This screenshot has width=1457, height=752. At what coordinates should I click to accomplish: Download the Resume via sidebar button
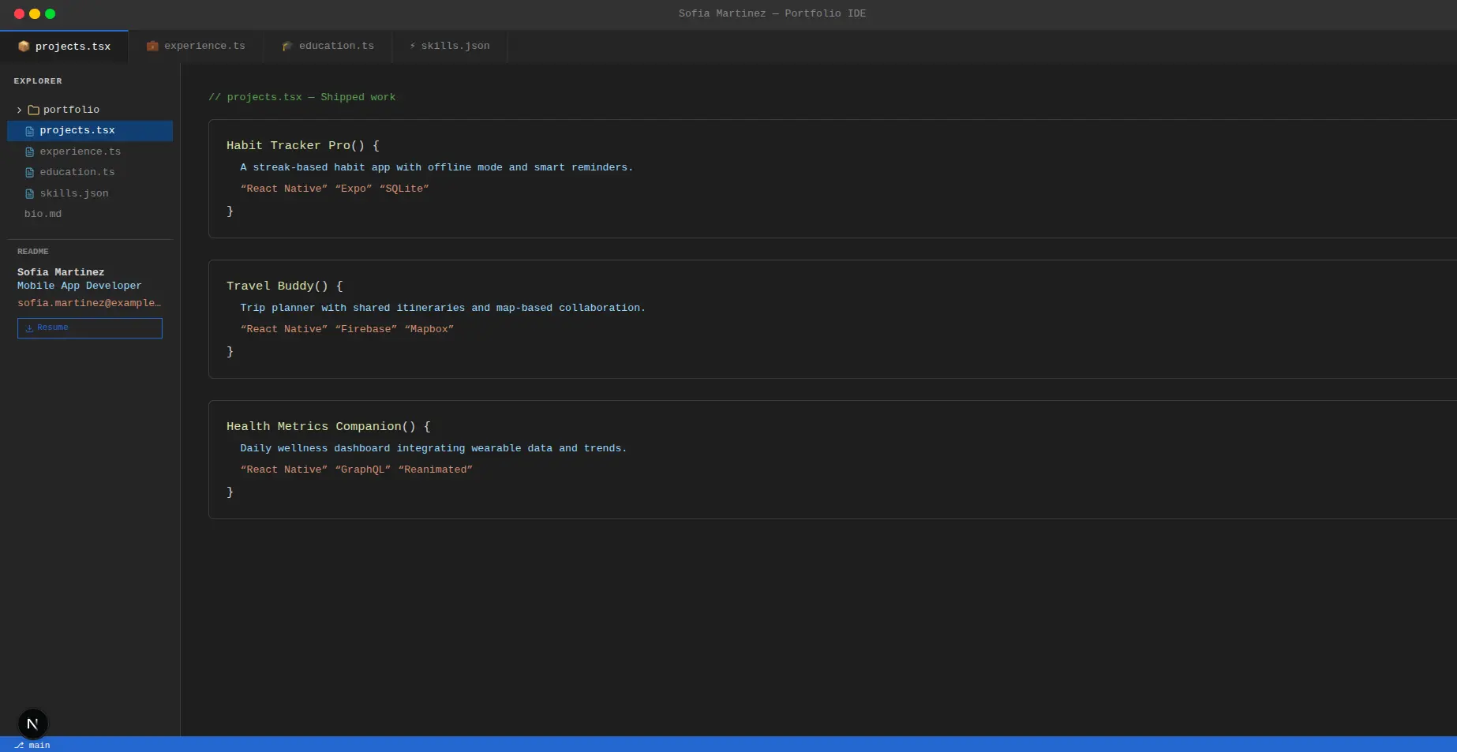pos(90,328)
